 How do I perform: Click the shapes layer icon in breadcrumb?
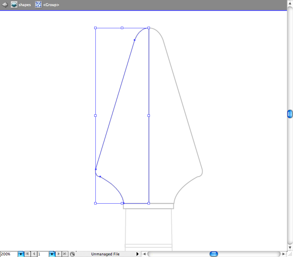tap(14, 5)
